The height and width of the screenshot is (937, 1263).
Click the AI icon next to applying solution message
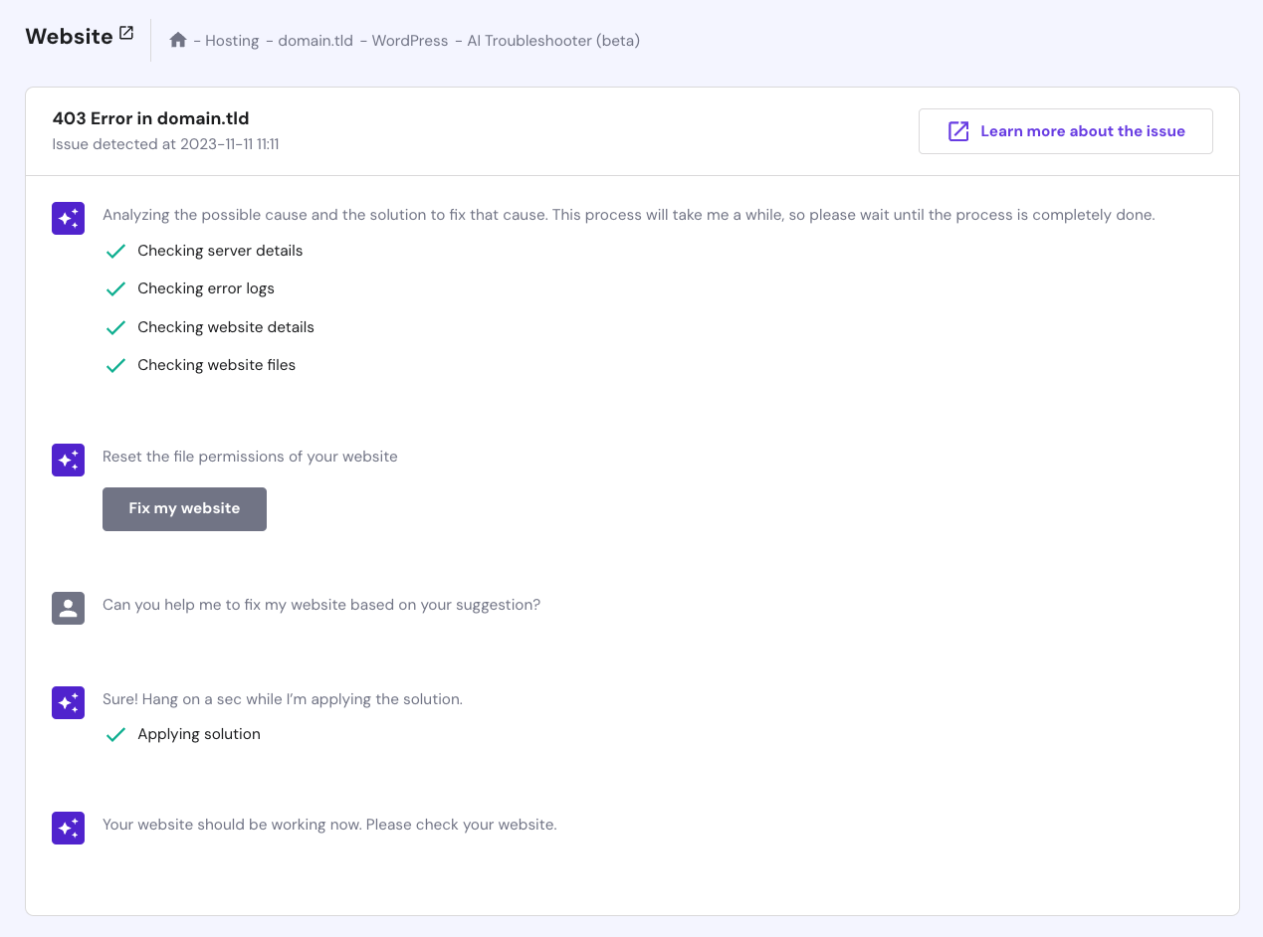tap(68, 702)
